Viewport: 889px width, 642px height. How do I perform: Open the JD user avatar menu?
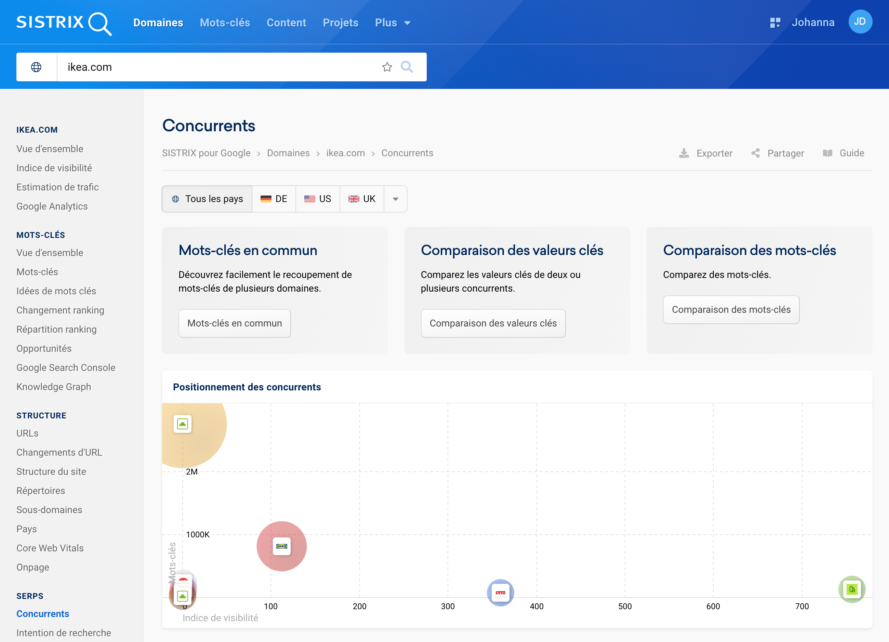click(860, 22)
